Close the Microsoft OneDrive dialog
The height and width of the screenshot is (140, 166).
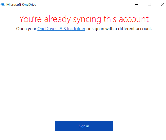tap(163, 4)
